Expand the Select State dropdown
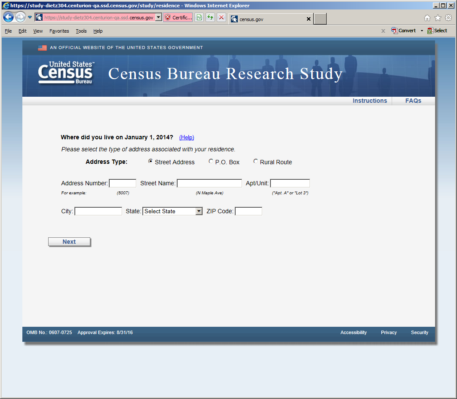The width and height of the screenshot is (457, 399). (199, 211)
